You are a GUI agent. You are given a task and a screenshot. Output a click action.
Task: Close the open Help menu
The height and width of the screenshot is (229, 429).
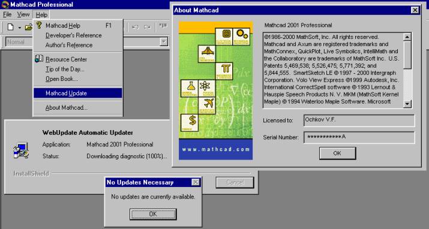coord(41,15)
